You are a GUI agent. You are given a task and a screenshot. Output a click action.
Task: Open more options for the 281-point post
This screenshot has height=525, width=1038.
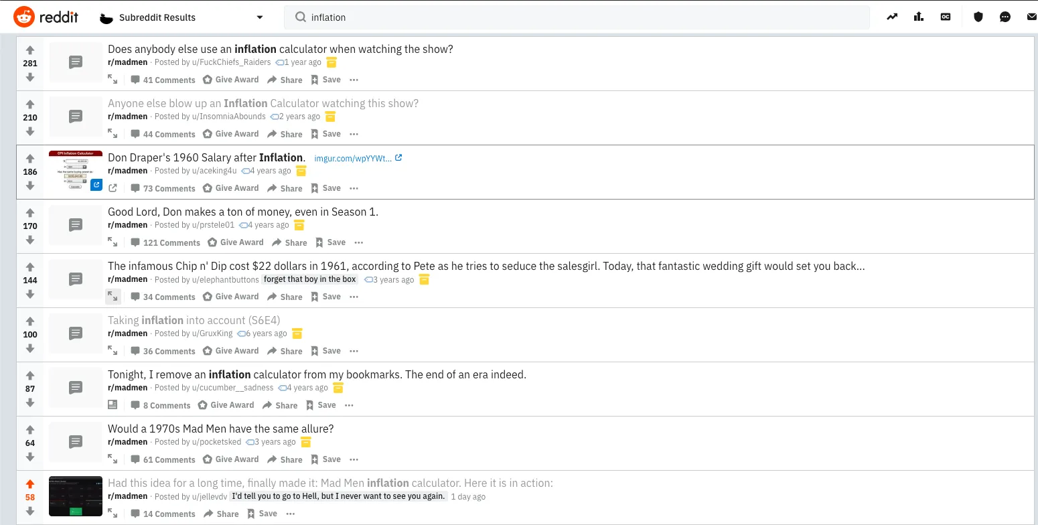tap(354, 80)
